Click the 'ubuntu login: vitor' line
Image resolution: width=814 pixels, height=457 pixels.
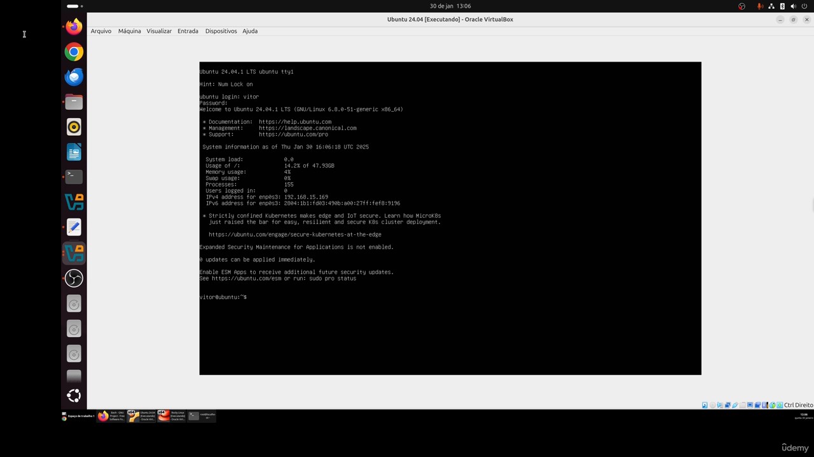tap(229, 97)
